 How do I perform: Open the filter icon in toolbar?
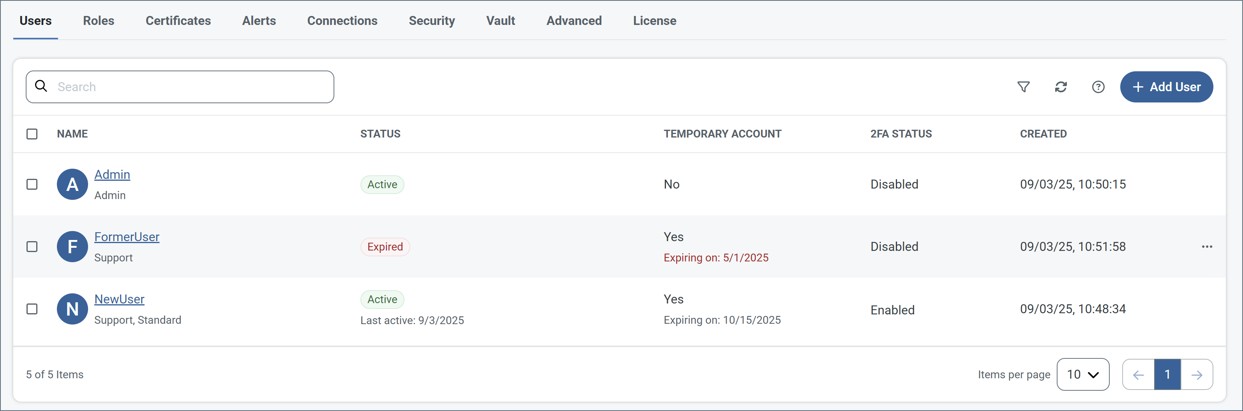tap(1023, 87)
